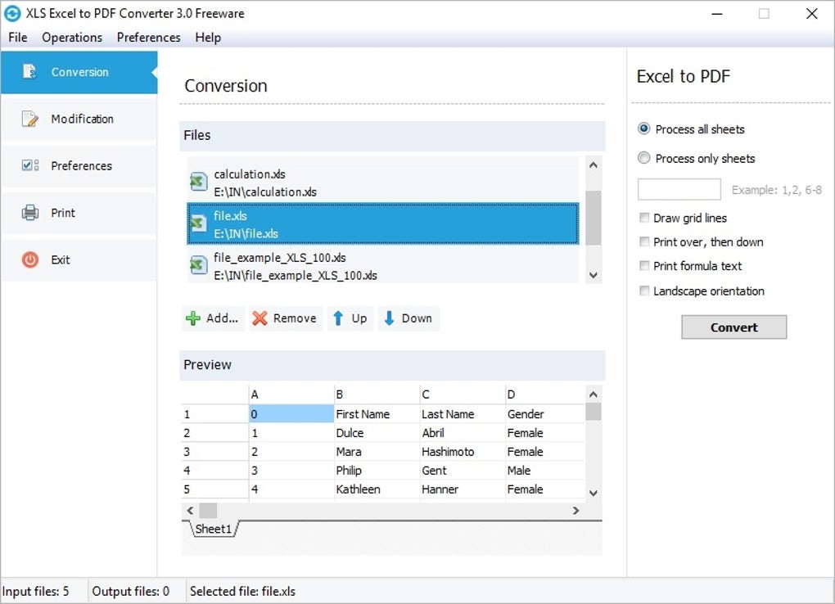Click the E:\IN\file.xls path text

click(x=246, y=233)
